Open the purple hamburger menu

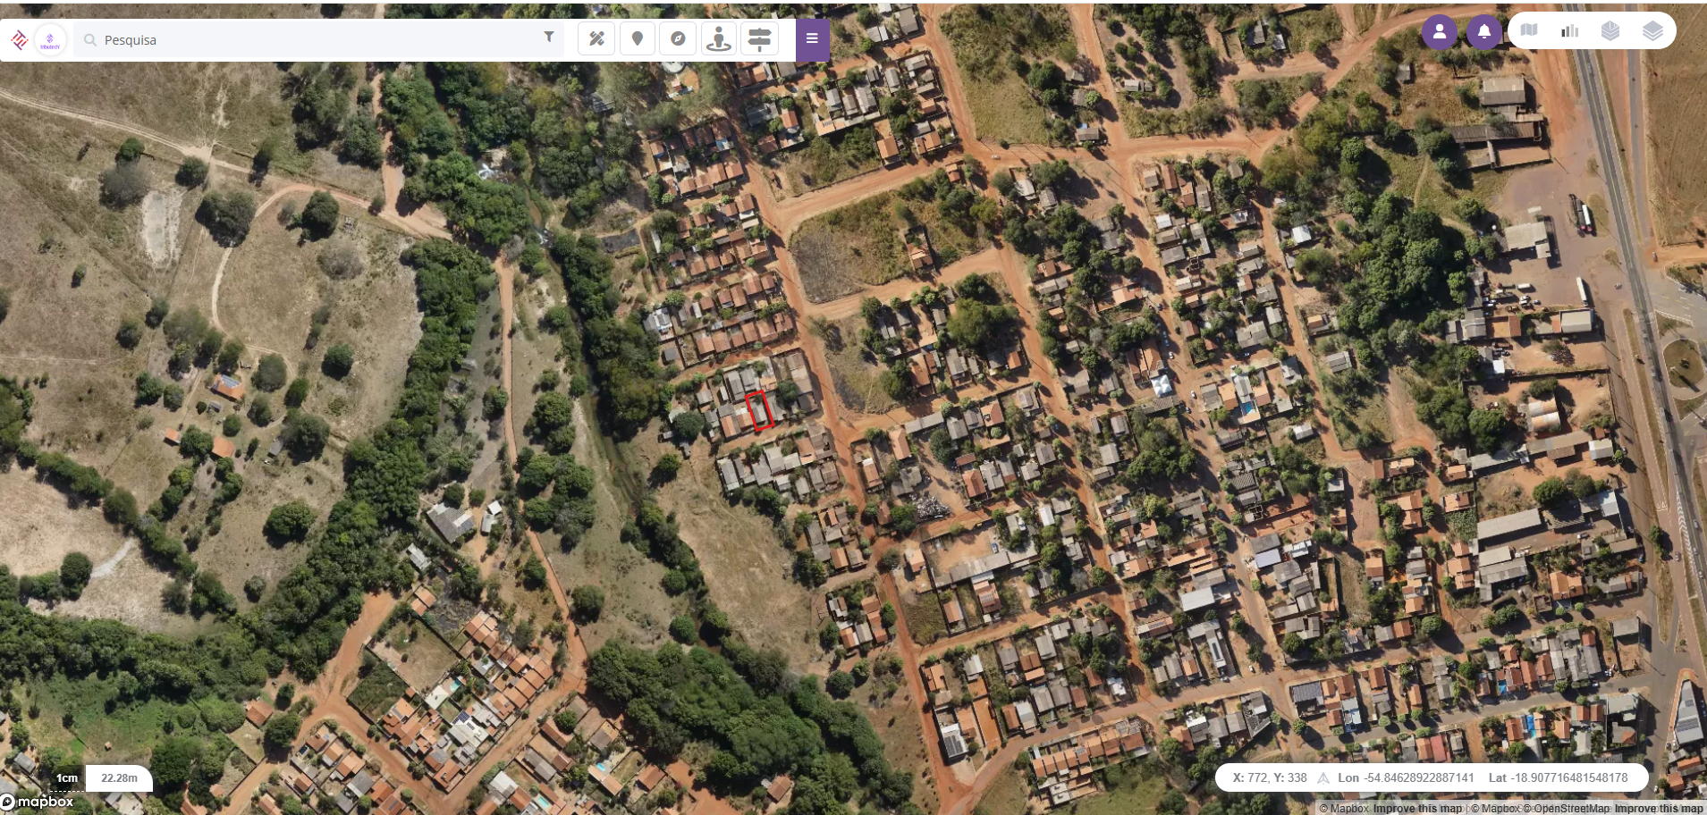(x=812, y=38)
